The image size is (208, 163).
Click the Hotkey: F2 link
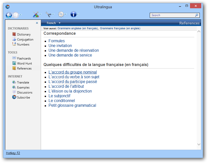13,153
